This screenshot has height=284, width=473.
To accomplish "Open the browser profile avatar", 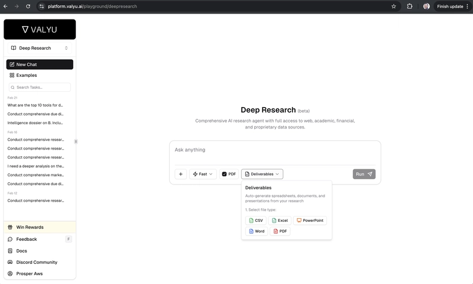I will tap(426, 7).
